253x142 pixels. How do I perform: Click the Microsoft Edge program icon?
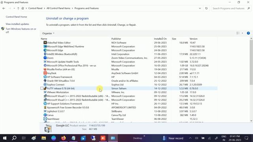(45, 50)
